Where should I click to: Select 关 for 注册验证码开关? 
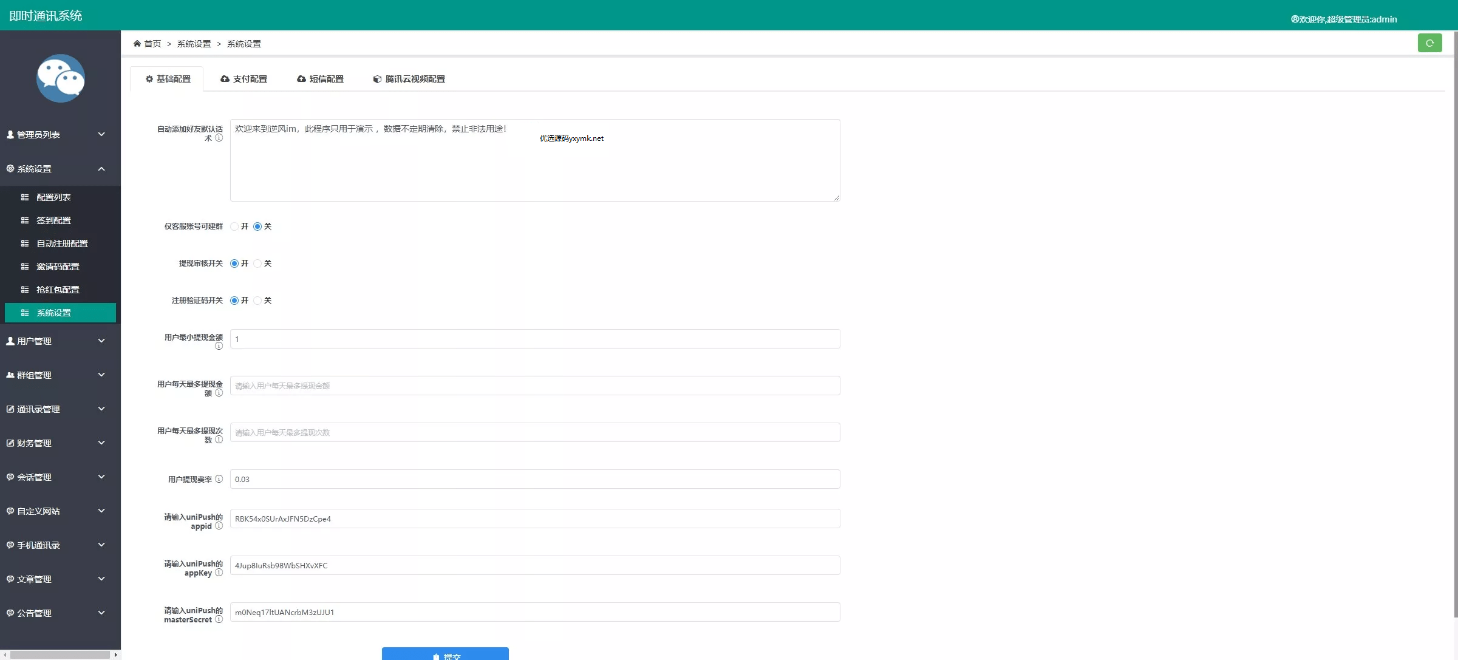[257, 301]
